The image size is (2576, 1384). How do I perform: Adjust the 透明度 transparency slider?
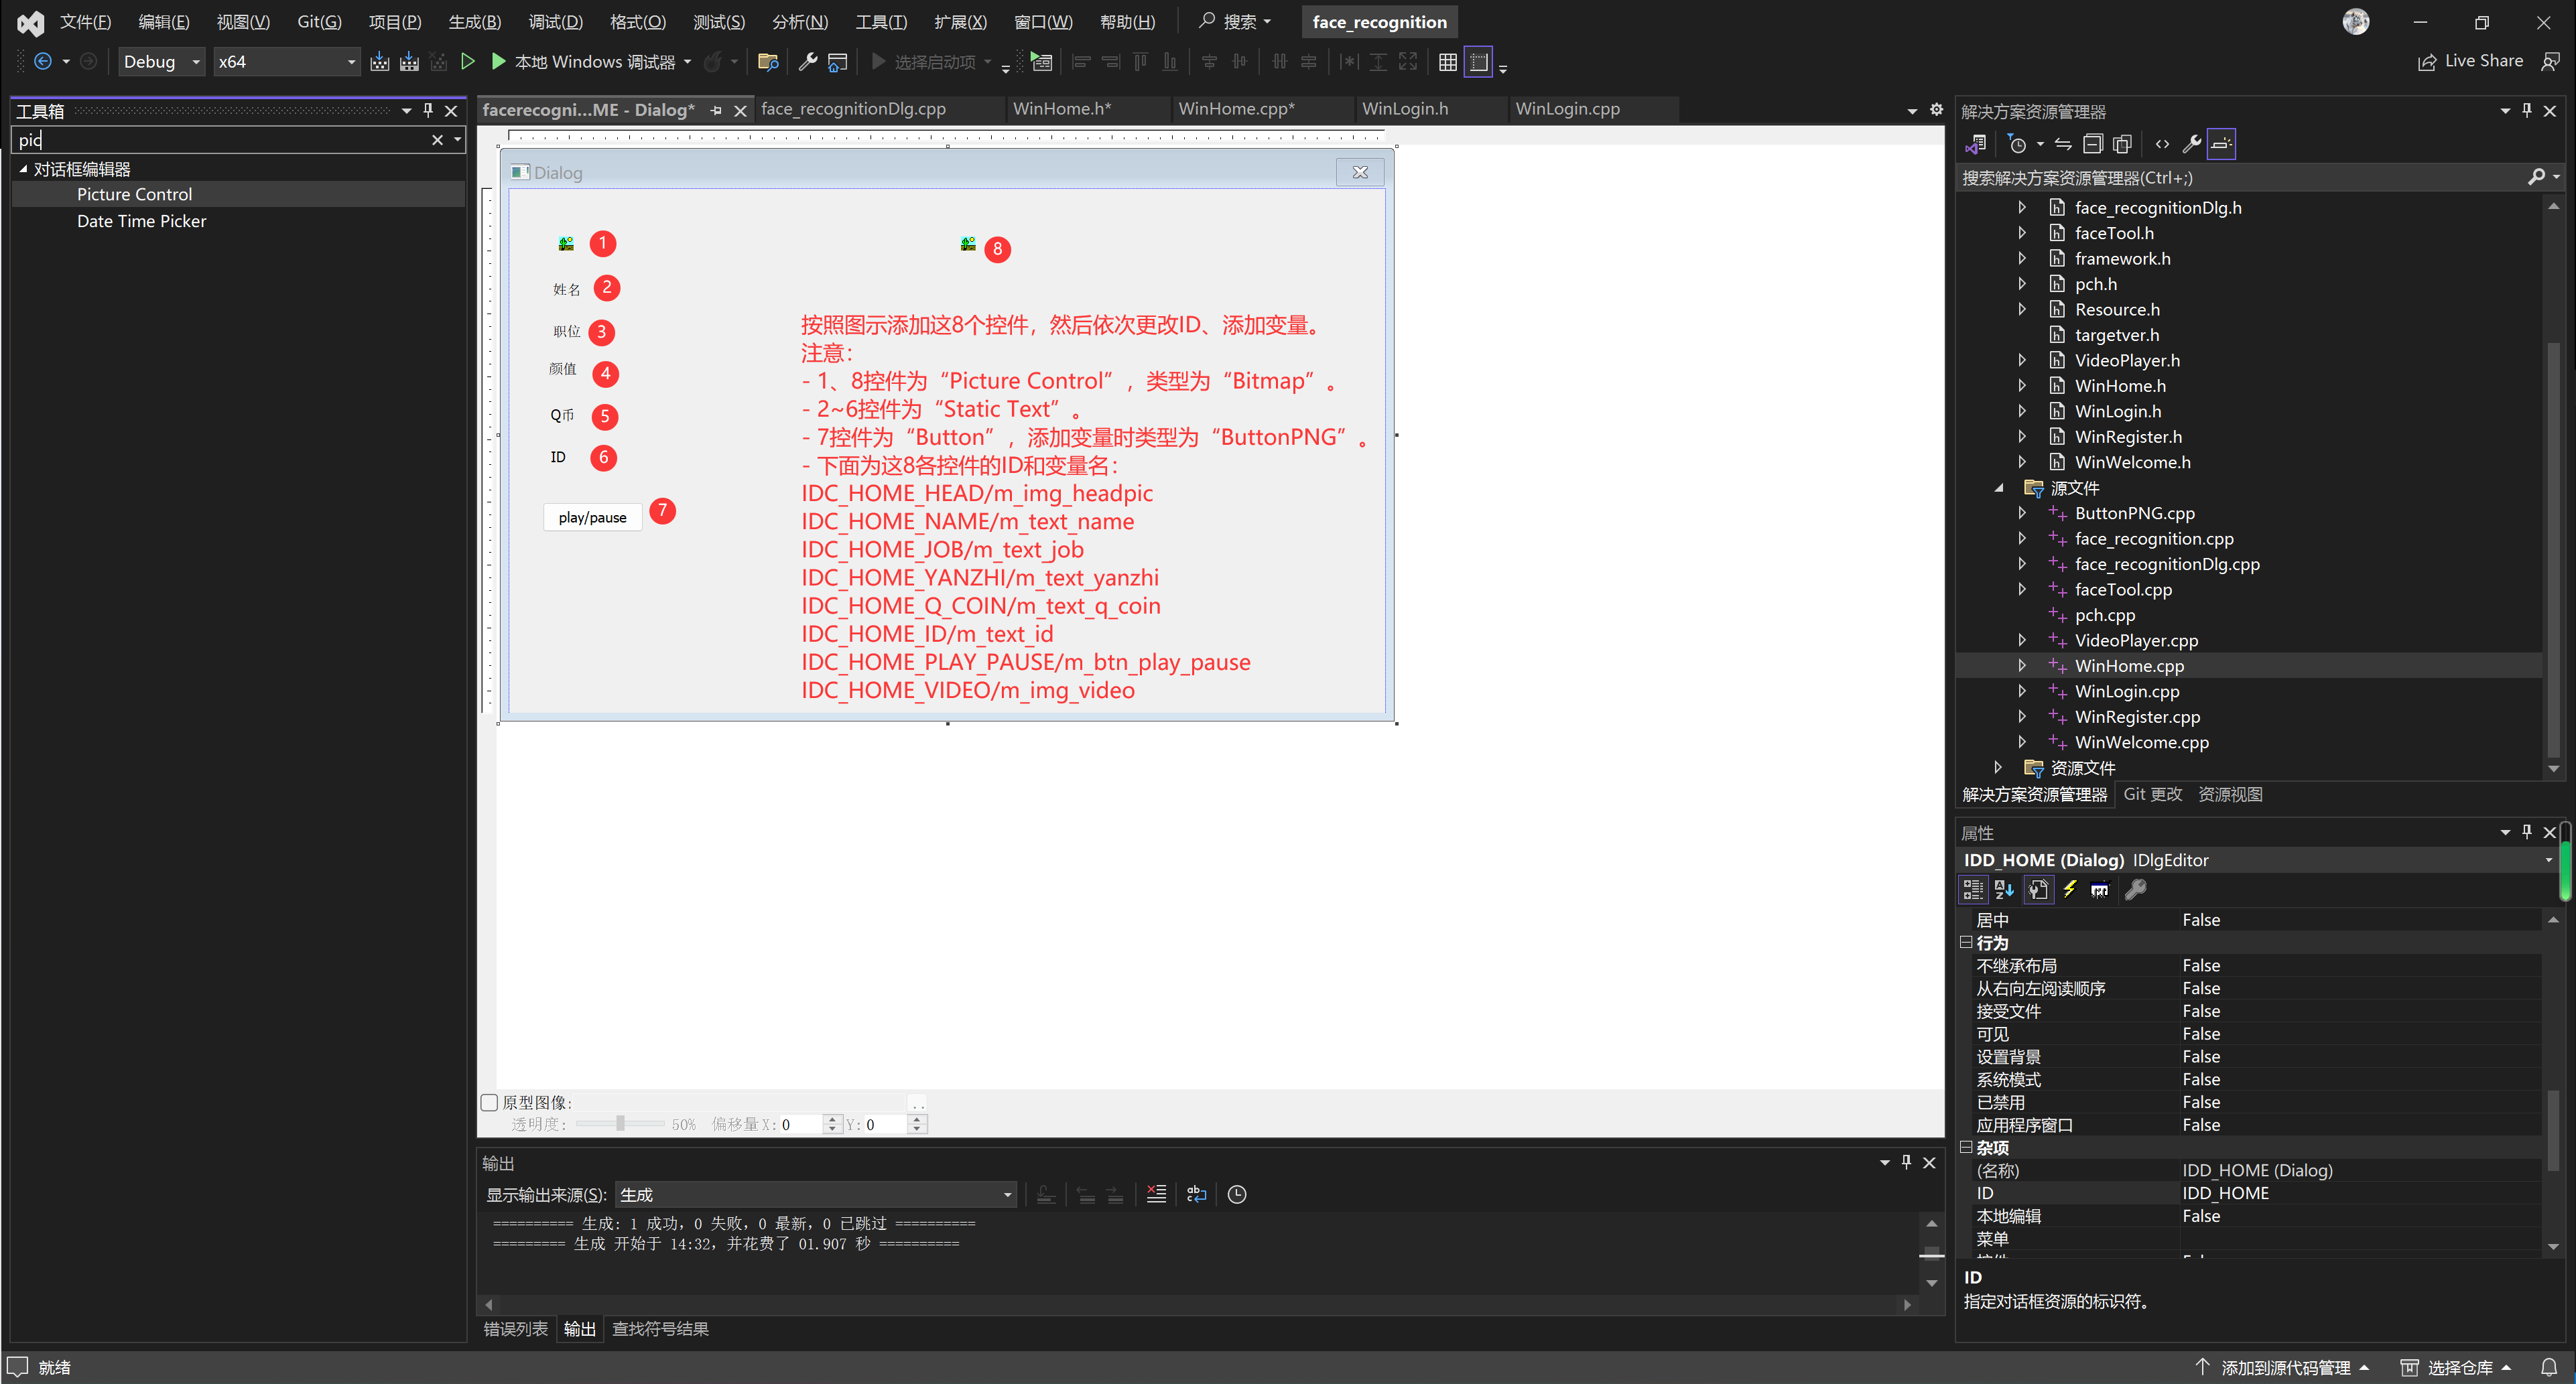pyautogui.click(x=620, y=1124)
